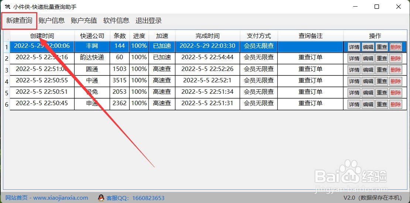410x203 pixels.
Task: Click the 进度 column header
Action: tap(139, 36)
